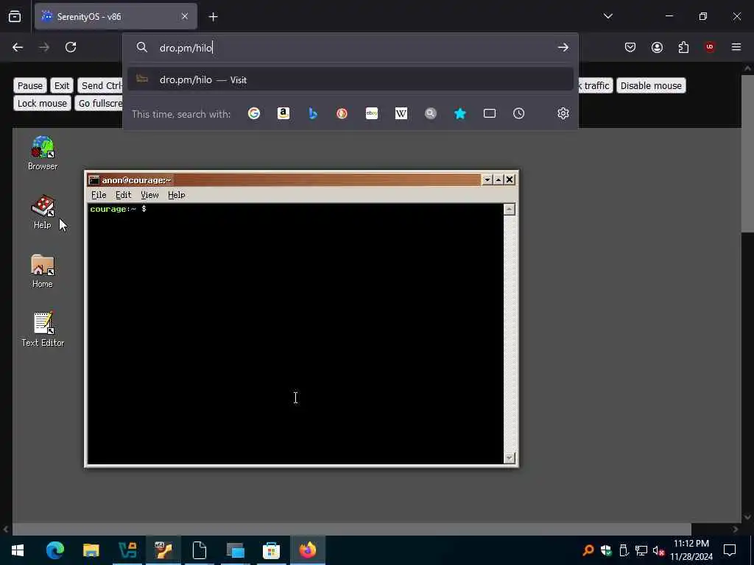The image size is (754, 565).
Task: Click the URL input field
Action: [351, 48]
